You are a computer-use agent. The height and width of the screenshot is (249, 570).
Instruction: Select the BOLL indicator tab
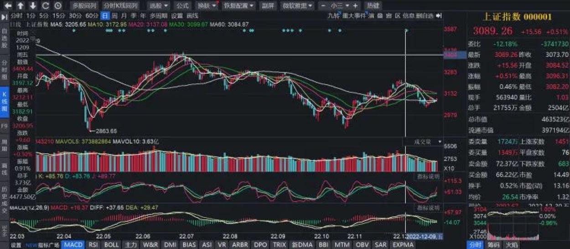[x=111, y=245]
